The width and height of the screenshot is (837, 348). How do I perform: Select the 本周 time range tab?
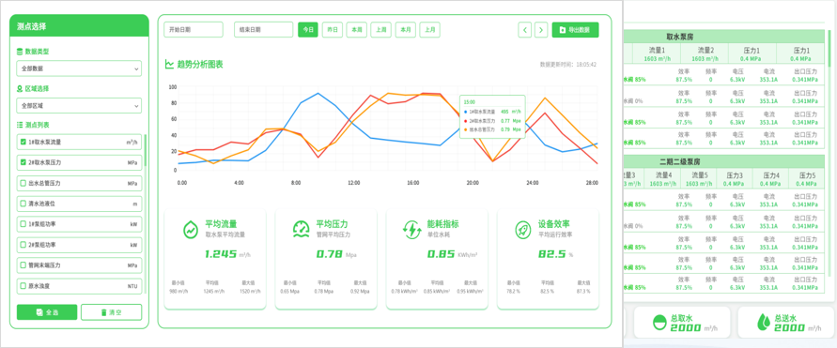click(x=357, y=30)
